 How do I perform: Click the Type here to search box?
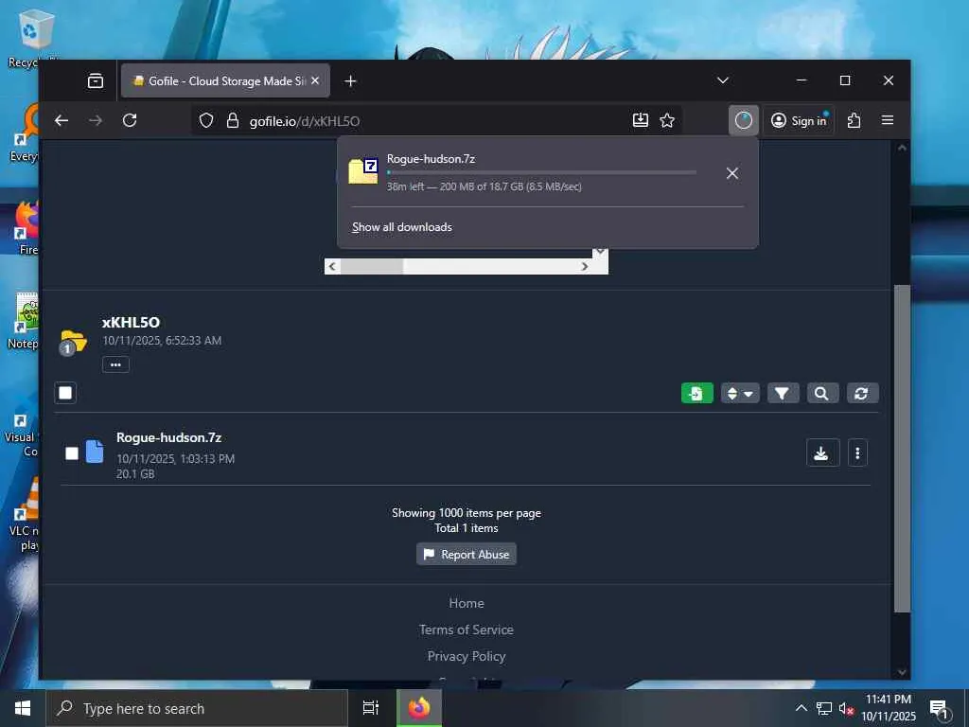(197, 708)
